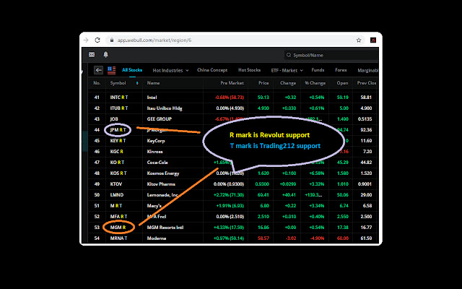Click Moderna's price 58.57
Image resolution: width=462 pixels, height=289 pixels.
coord(263,238)
